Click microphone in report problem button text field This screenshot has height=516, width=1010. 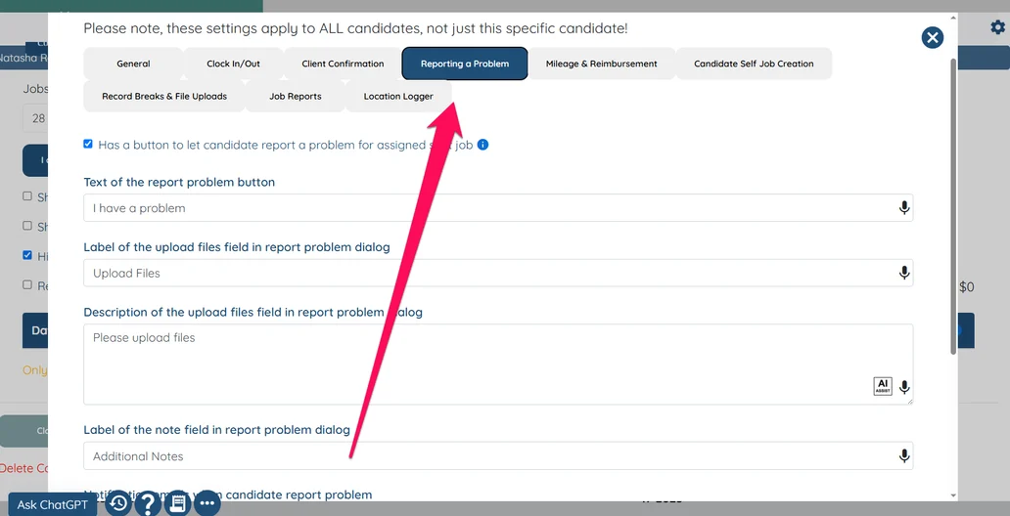[x=904, y=208]
